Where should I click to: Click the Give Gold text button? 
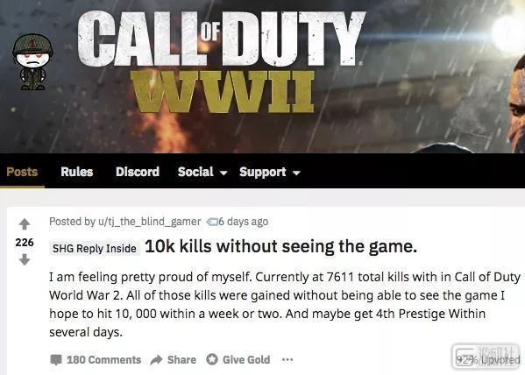click(246, 360)
